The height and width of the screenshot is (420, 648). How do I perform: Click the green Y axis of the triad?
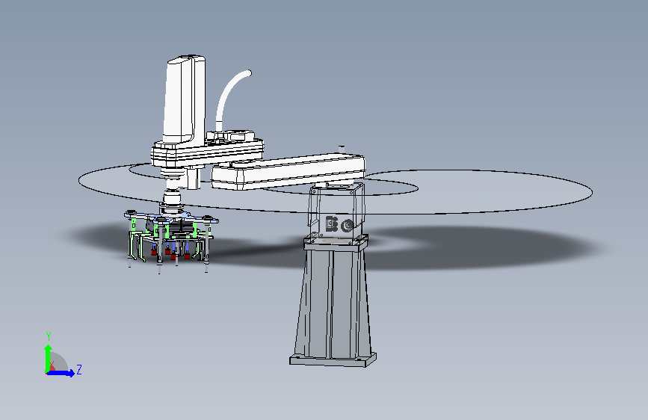(48, 359)
